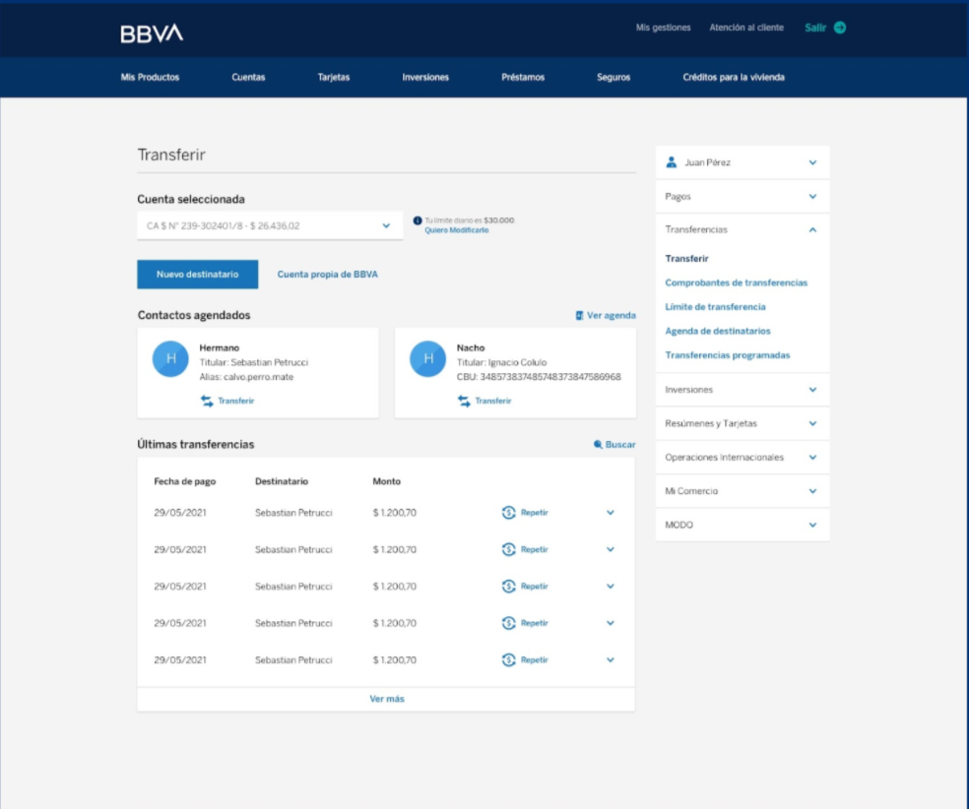Screen dimensions: 969x809
Task: Click the repeat icon in the fifth transfer row
Action: 508,660
